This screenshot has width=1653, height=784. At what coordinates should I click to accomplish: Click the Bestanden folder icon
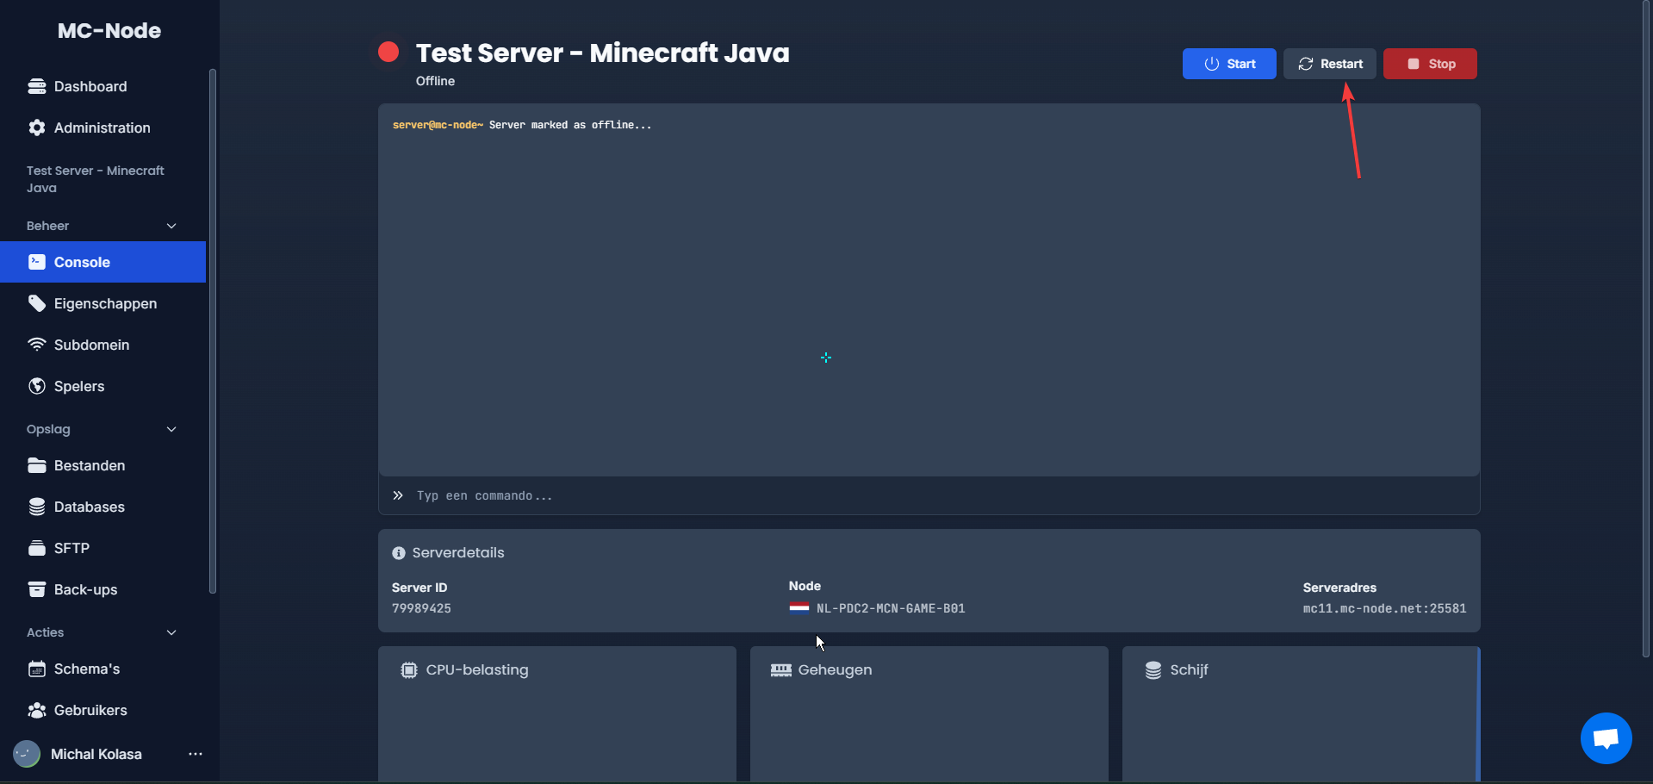click(37, 465)
